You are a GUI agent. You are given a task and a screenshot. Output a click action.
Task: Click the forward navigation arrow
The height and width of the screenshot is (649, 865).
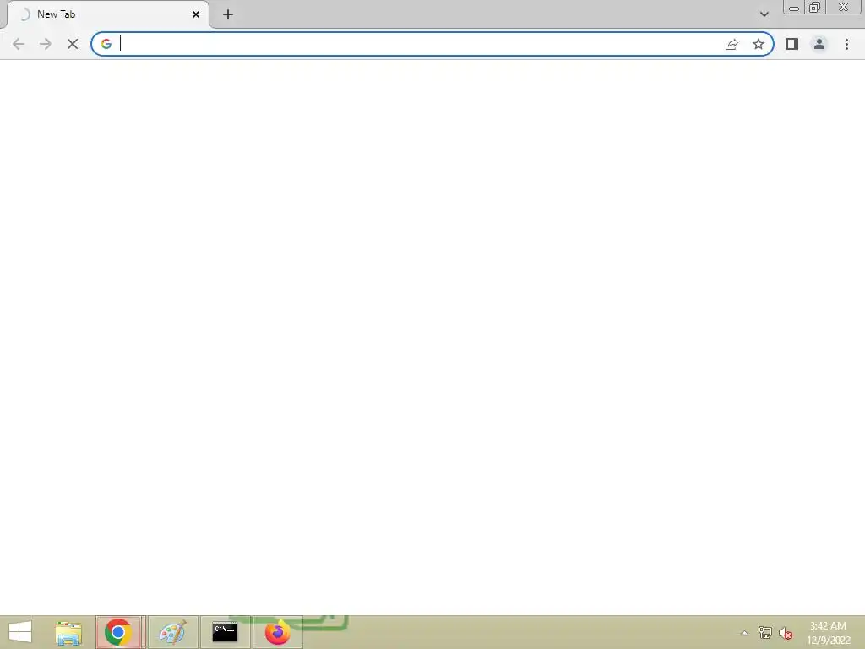pos(46,44)
